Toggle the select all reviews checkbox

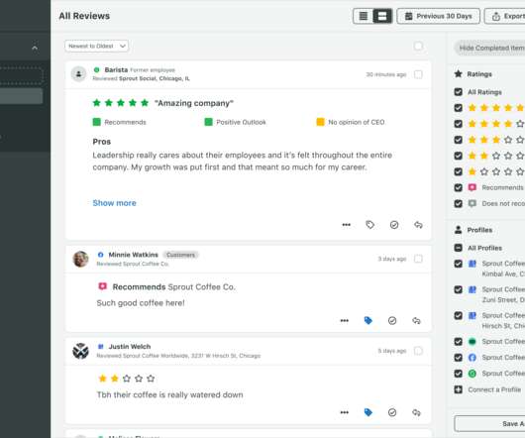tap(418, 46)
